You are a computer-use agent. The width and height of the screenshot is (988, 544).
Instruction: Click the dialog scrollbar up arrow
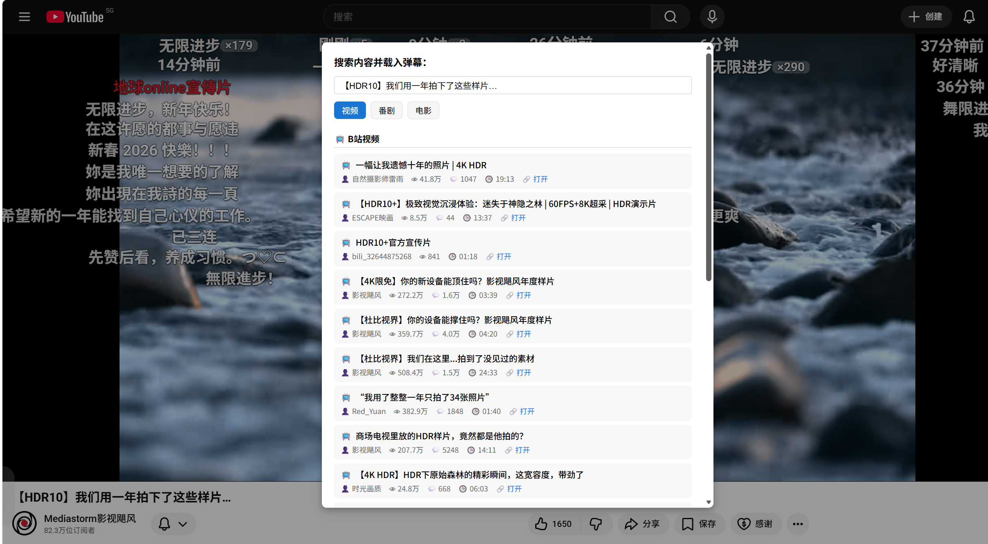709,48
